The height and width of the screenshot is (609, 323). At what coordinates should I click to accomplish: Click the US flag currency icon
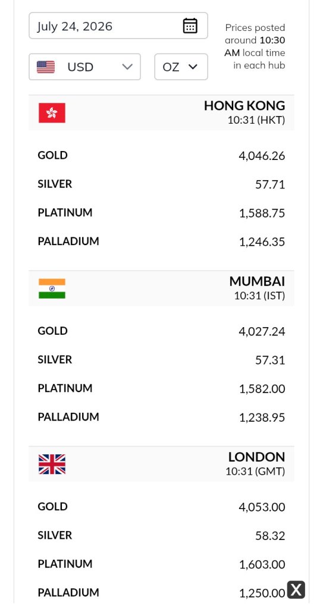46,67
